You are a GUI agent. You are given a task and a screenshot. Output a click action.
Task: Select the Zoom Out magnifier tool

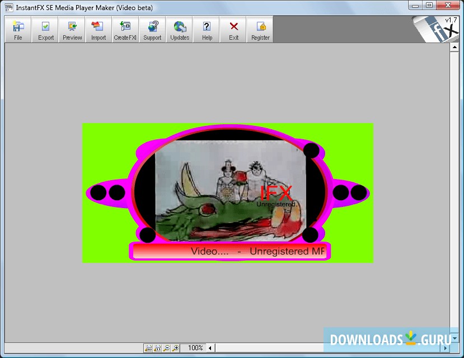(167, 348)
